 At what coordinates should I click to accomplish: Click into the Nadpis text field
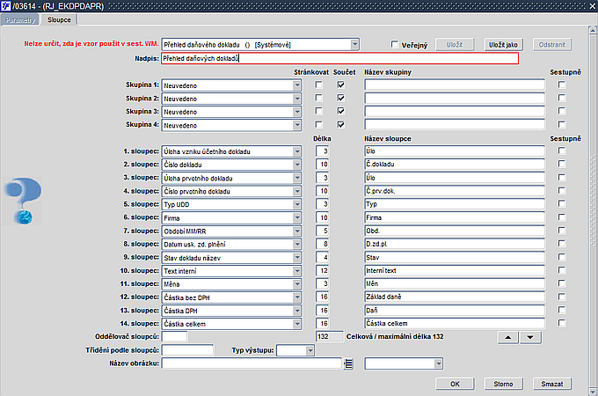pyautogui.click(x=339, y=58)
